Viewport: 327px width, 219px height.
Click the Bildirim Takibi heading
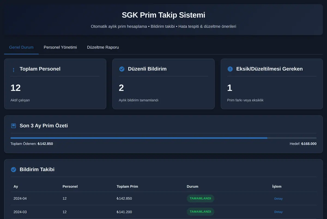point(37,169)
